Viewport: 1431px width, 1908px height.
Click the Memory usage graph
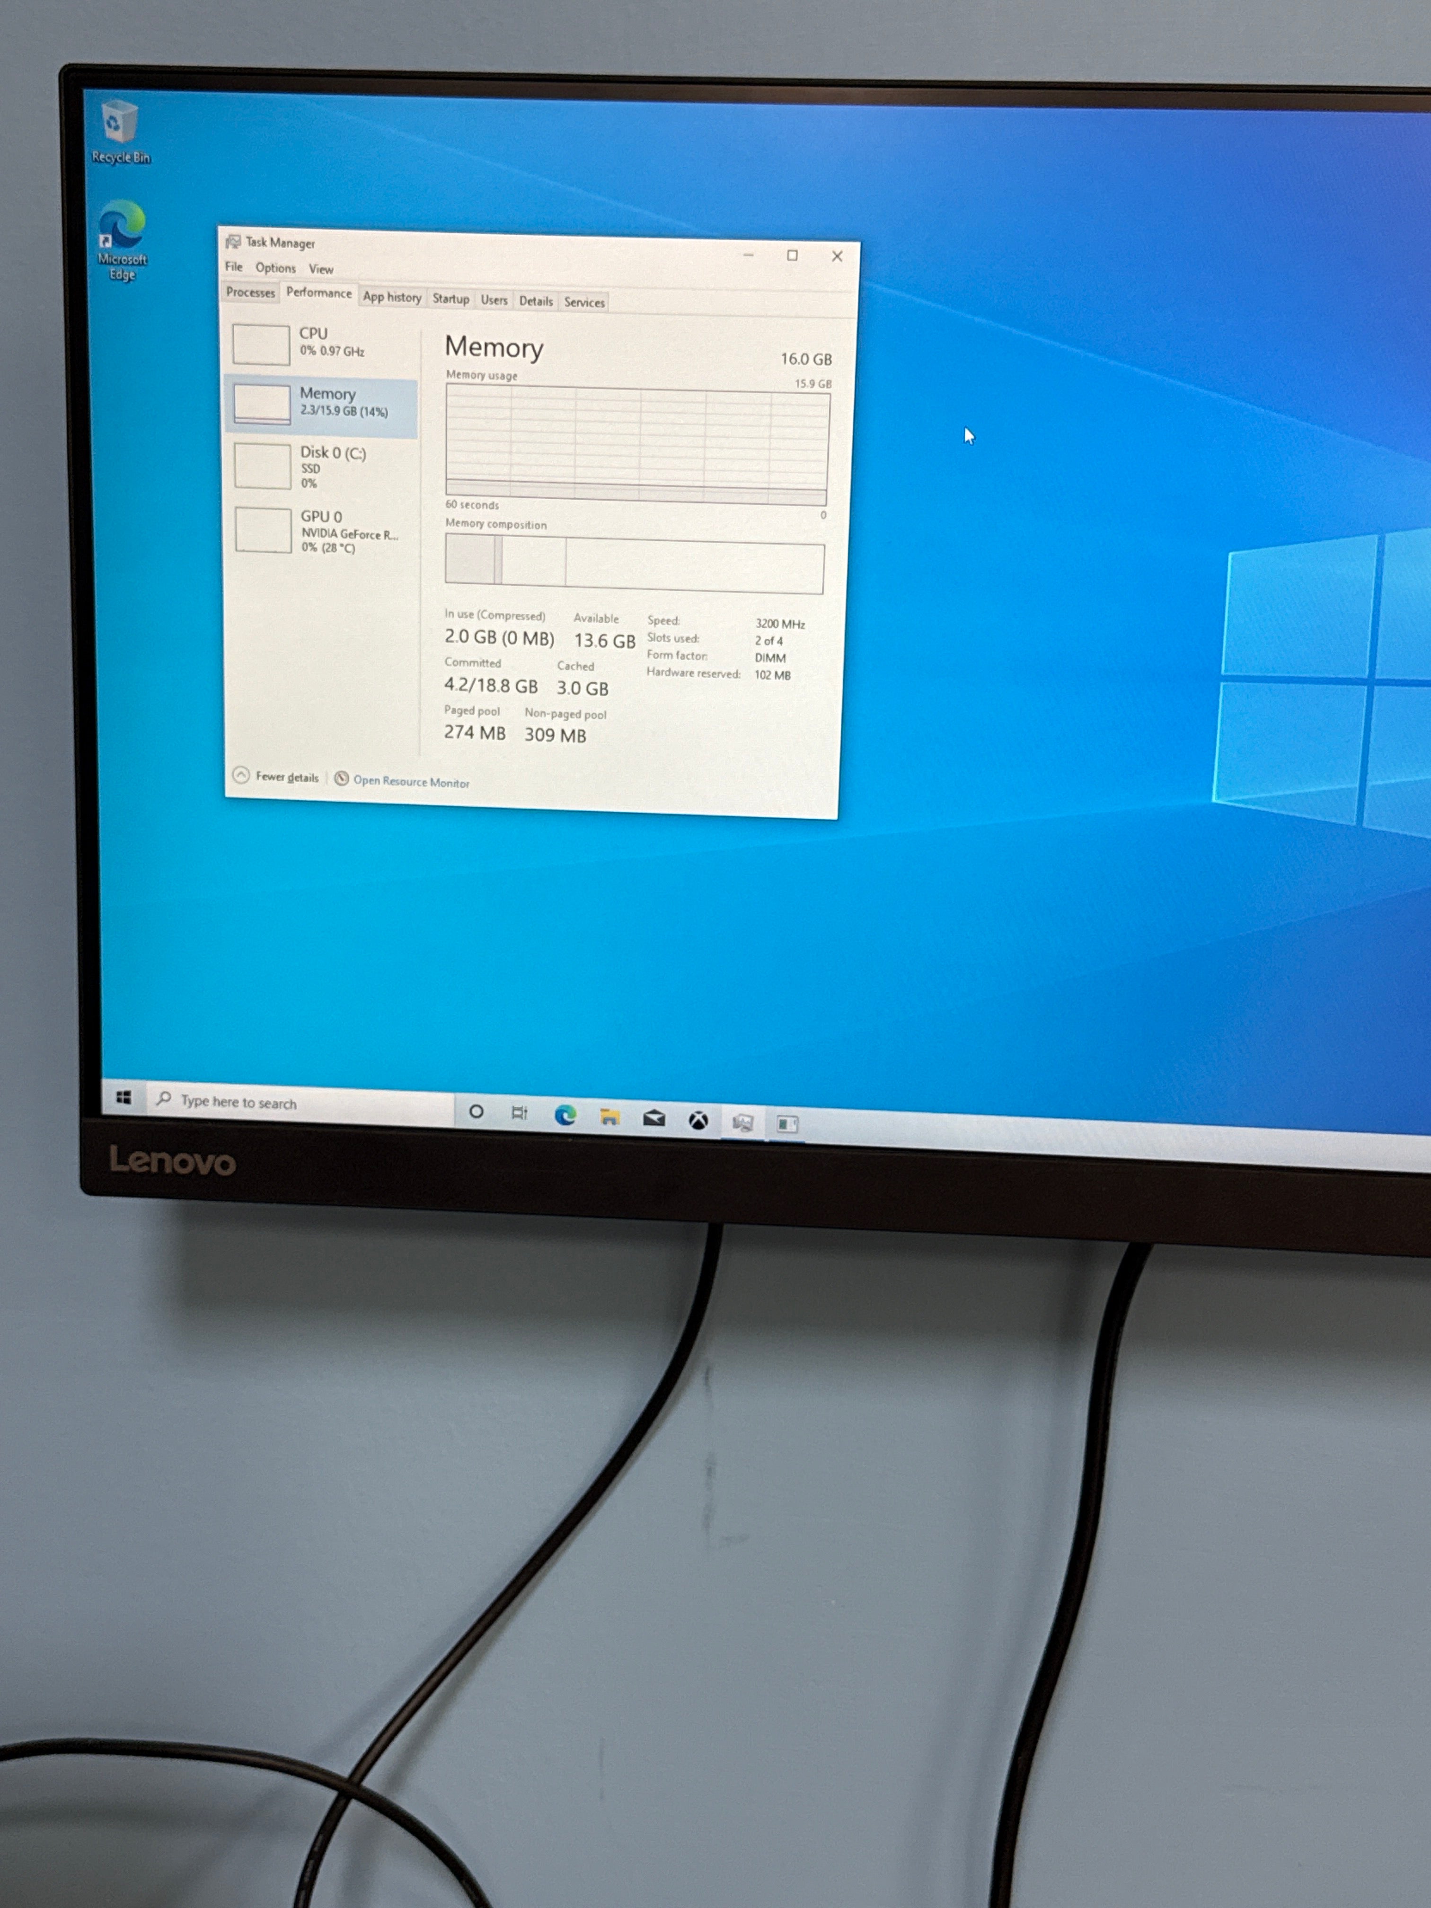(636, 444)
